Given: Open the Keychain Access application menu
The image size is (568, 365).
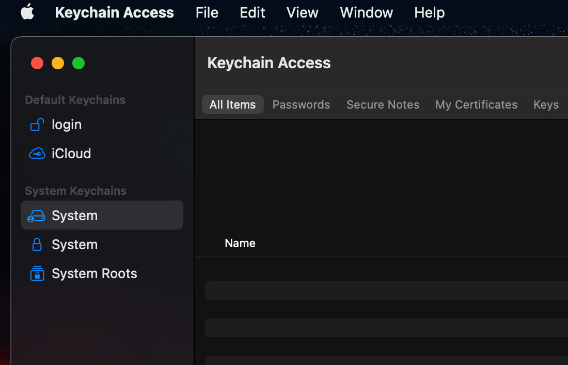Looking at the screenshot, I should (x=114, y=12).
